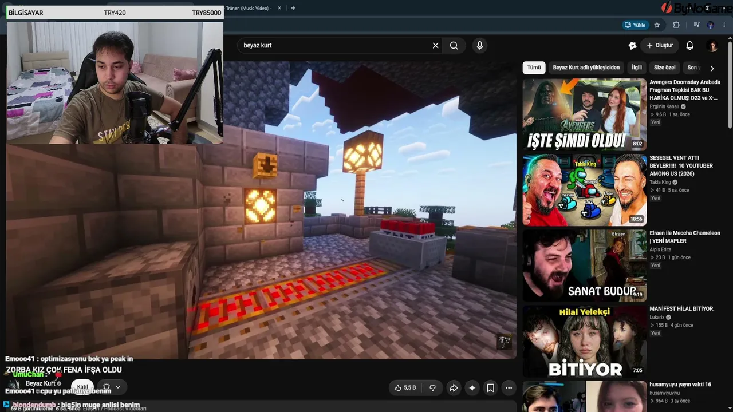733x412 pixels.
Task: Open the Beyaz Kurt channel name
Action: 41,383
